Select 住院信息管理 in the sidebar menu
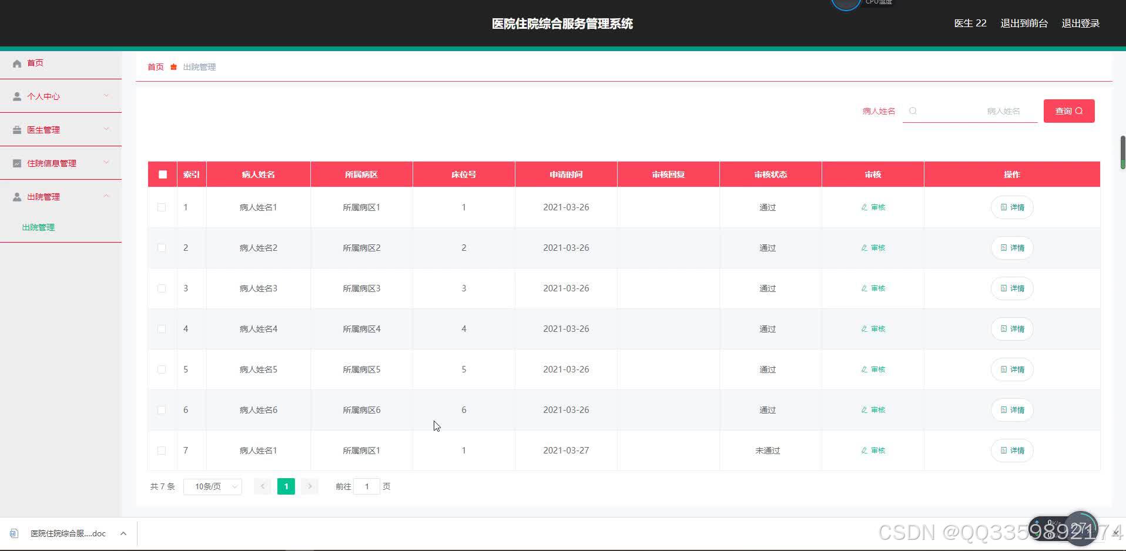This screenshot has height=551, width=1126. (52, 163)
